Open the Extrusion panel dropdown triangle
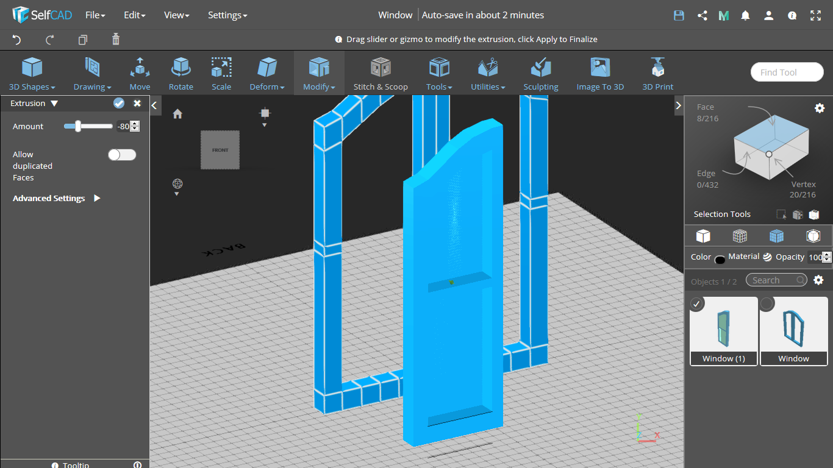 coord(54,104)
